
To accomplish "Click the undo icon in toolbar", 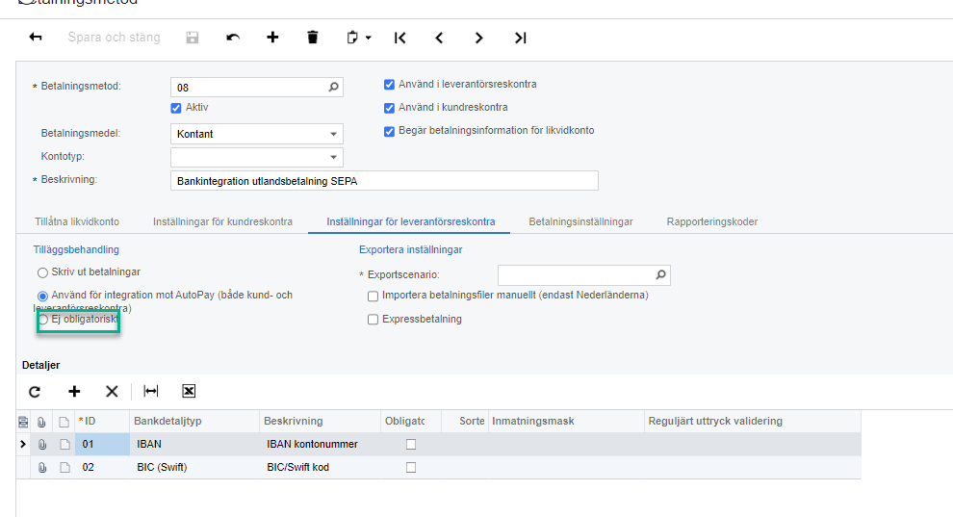I will [233, 38].
